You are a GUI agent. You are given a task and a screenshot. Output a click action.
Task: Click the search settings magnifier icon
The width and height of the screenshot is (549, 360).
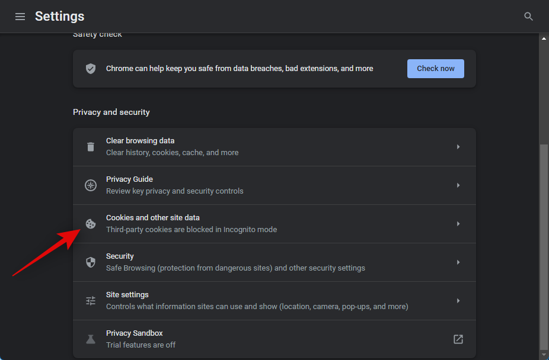coord(528,17)
